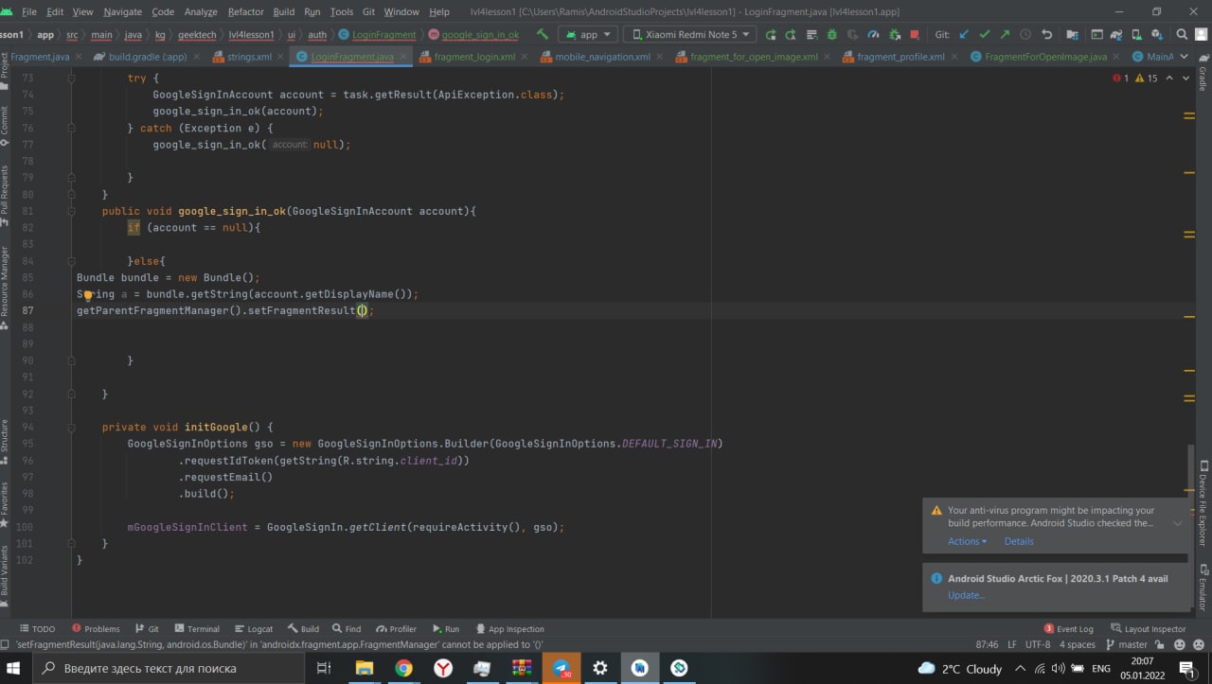The height and width of the screenshot is (684, 1212).
Task: Click the Git commit checkmark icon
Action: click(x=985, y=34)
